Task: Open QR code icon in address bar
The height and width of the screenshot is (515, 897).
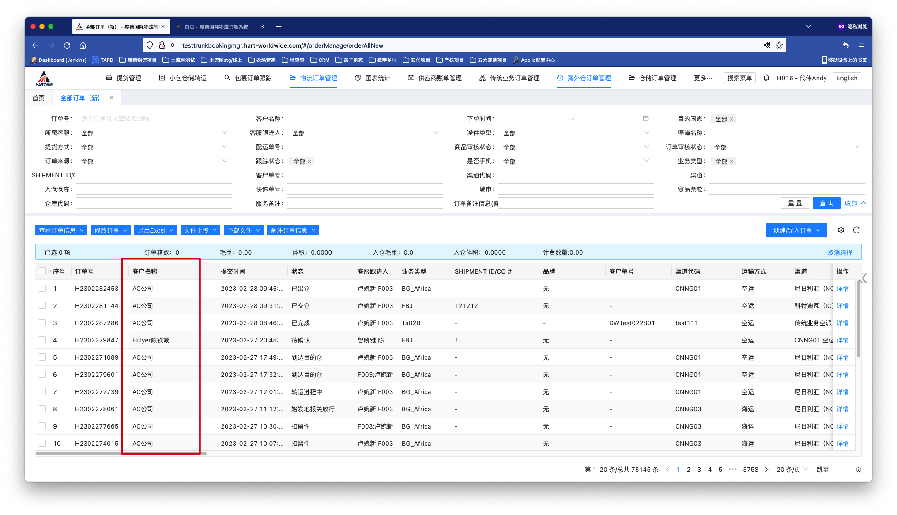Action: [767, 45]
